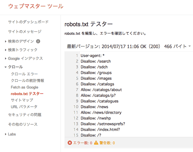Viewport: 193px width, 152px height.
Task: Click the Disallow: /nwshp line
Action: coord(96,118)
